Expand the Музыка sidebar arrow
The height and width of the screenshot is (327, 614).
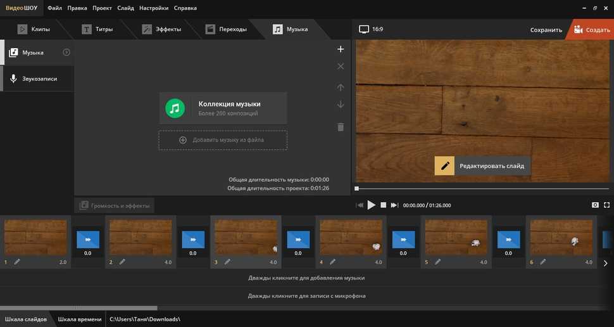tap(66, 53)
